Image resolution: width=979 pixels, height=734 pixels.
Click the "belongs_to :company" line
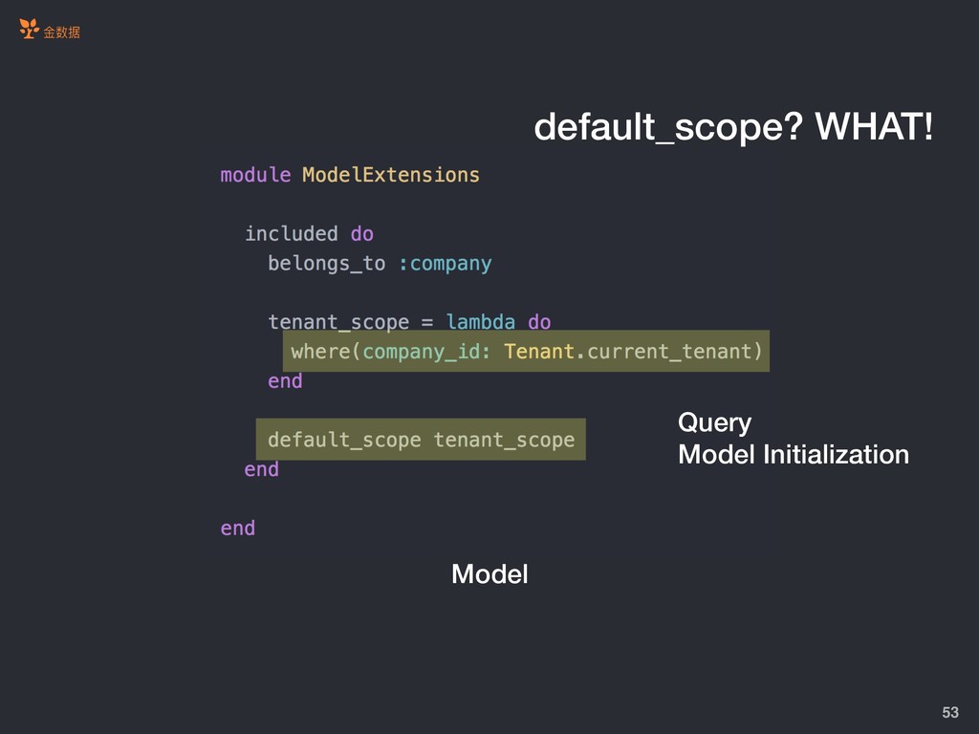pyautogui.click(x=380, y=264)
